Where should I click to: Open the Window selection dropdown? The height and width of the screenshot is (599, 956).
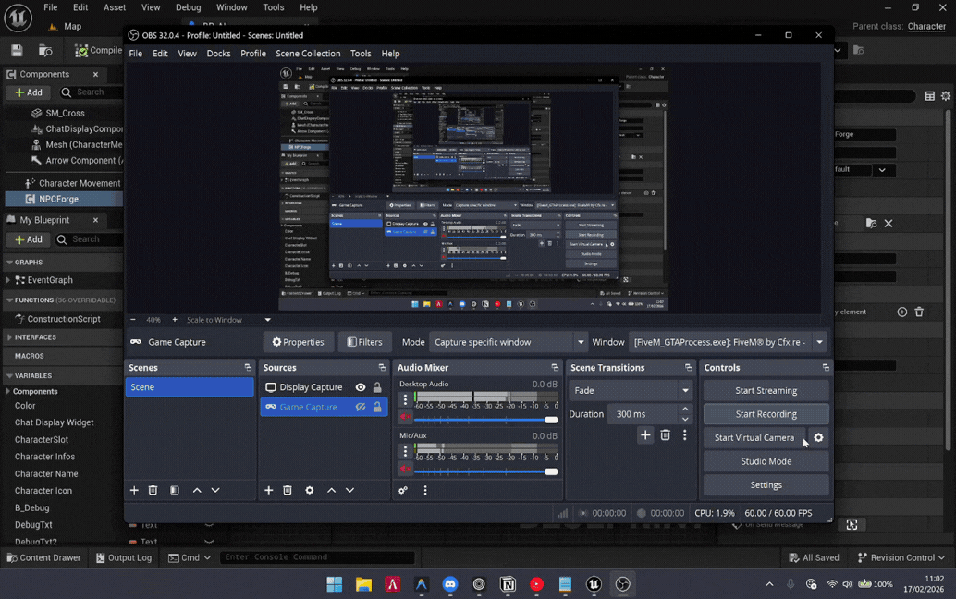click(728, 342)
